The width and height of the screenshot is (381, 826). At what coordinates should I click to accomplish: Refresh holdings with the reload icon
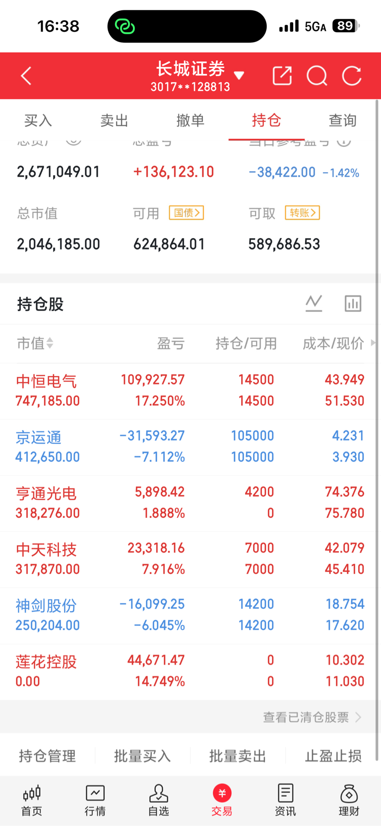[x=352, y=76]
